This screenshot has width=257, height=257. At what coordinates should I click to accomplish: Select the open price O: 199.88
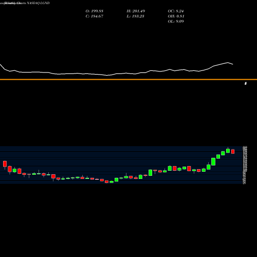coord(95,11)
